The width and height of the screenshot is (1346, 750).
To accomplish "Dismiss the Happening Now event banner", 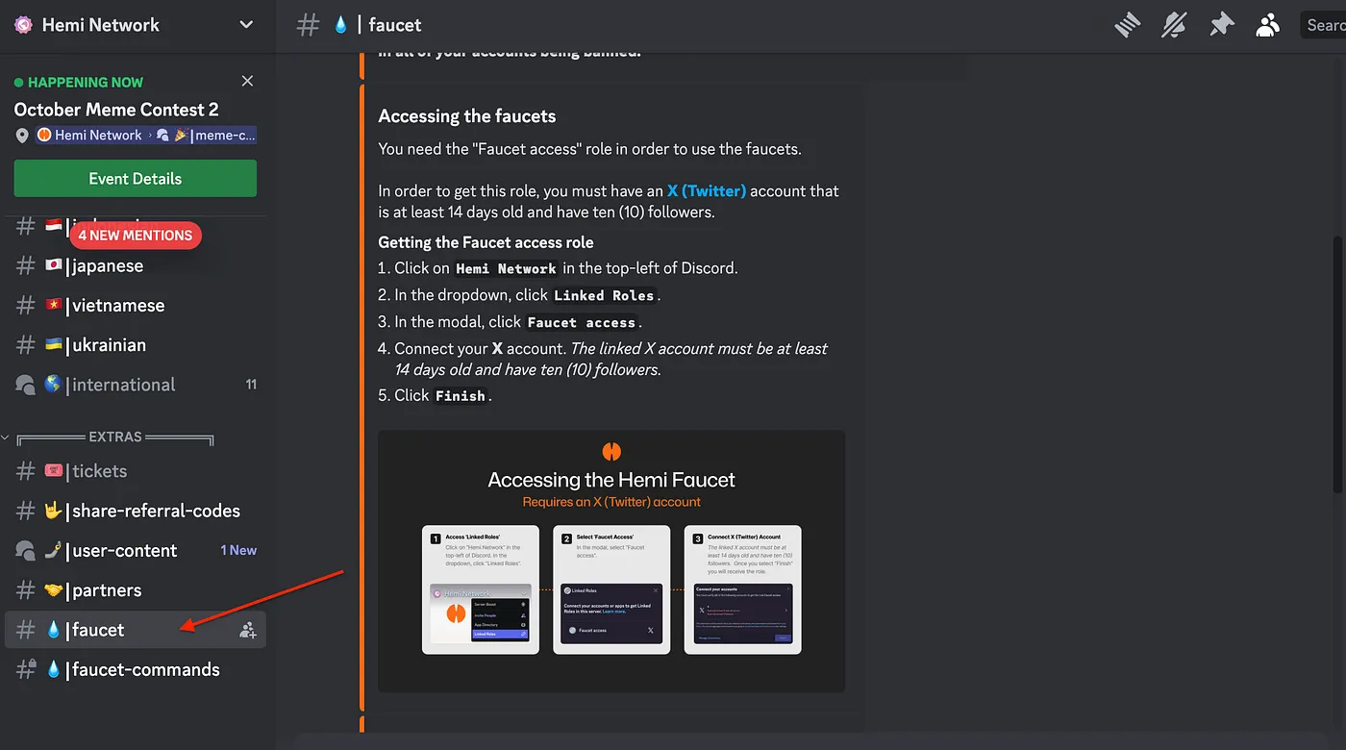I will [x=247, y=82].
